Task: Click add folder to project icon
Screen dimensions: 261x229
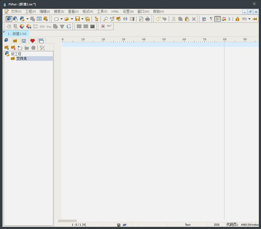Action: [x=7, y=48]
